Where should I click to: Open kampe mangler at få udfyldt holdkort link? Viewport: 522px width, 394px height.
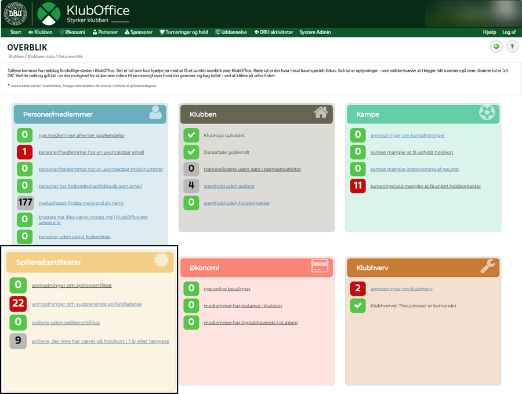(412, 152)
